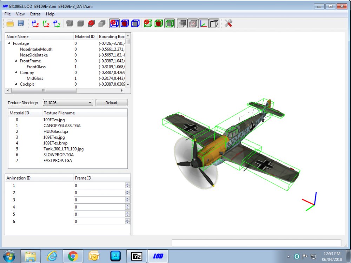Collapse the Canopy tree node
Screen dimensions: 351x263
(x=16, y=73)
